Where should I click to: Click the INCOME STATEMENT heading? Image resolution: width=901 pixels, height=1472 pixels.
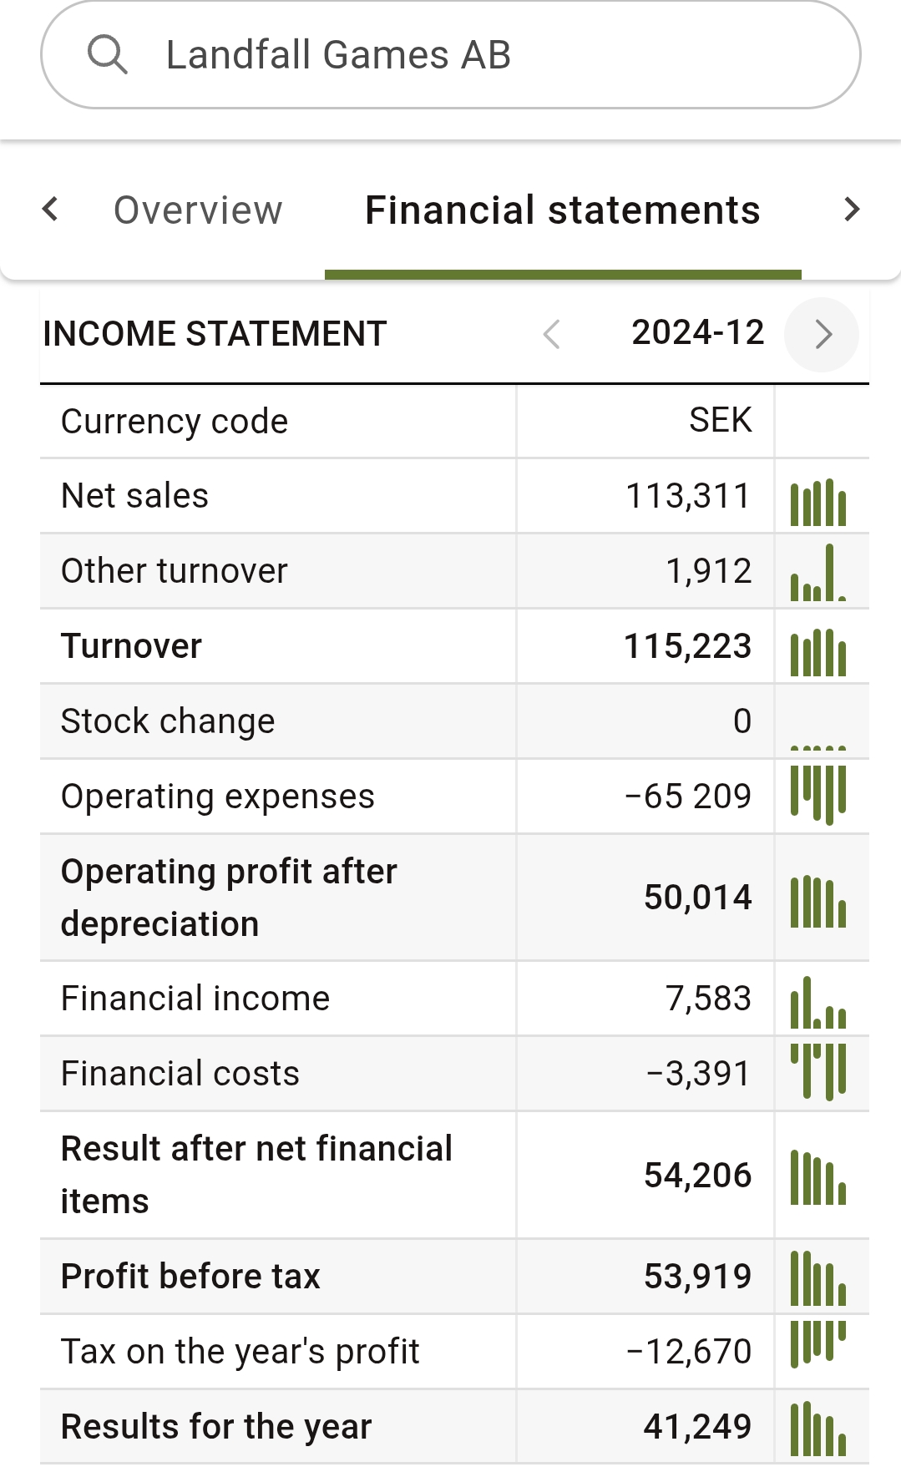coord(215,334)
